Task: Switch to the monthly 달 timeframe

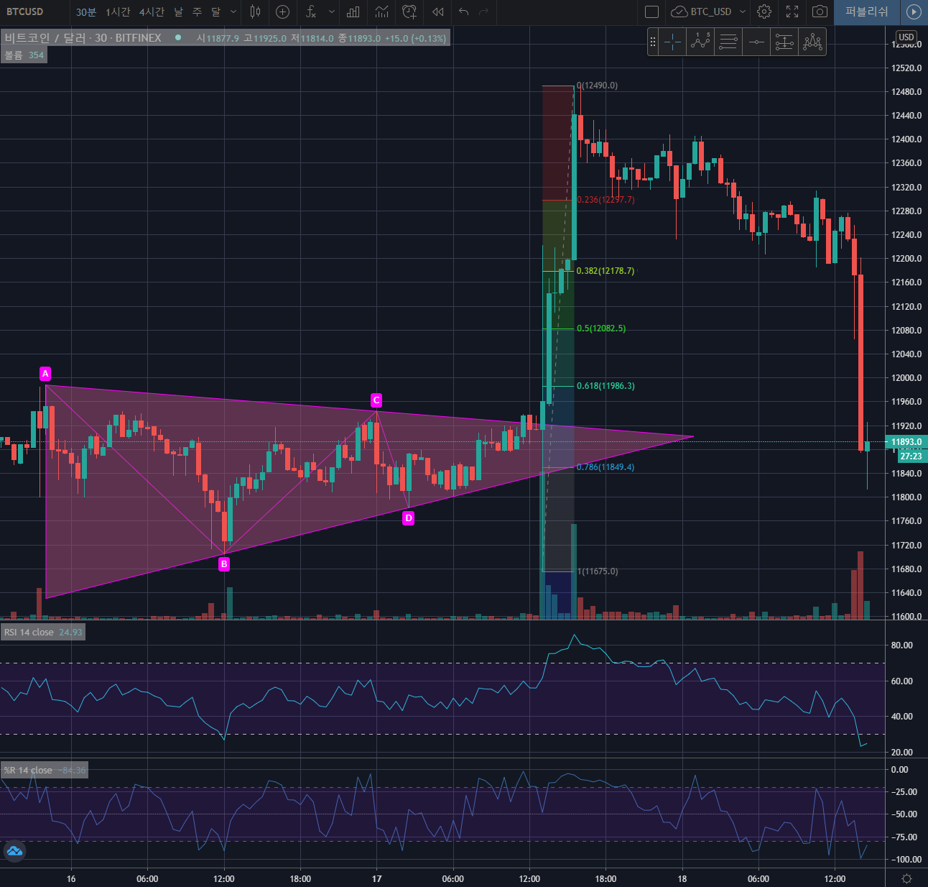Action: [215, 12]
